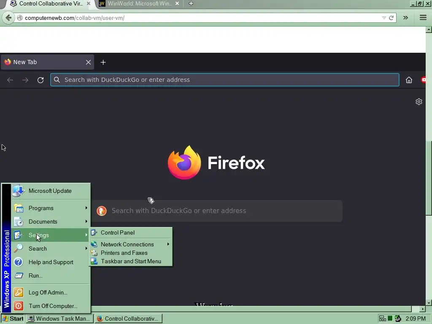The height and width of the screenshot is (324, 432).
Task: Click the DuckDuckGo search box on the page
Action: [217, 211]
